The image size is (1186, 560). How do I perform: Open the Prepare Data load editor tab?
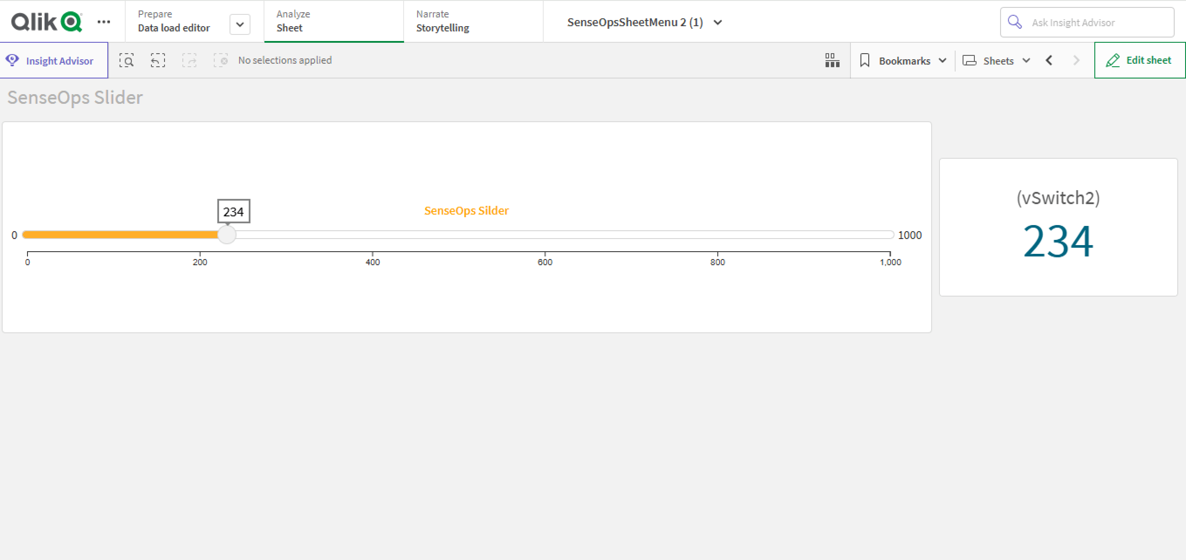tap(174, 21)
